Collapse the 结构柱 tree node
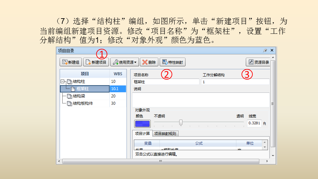This screenshot has height=179, width=318. (x=63, y=82)
